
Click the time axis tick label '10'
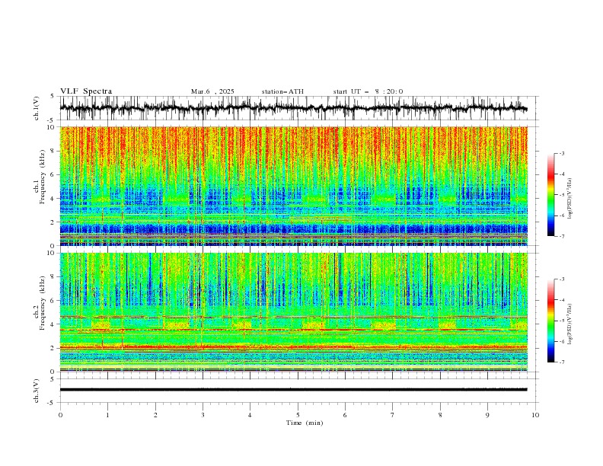(x=535, y=415)
